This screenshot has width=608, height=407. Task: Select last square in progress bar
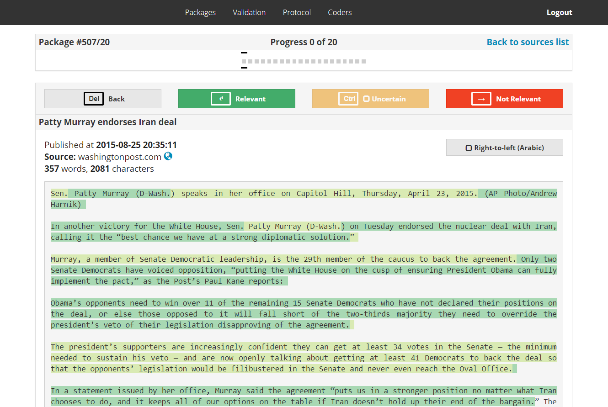tap(364, 61)
